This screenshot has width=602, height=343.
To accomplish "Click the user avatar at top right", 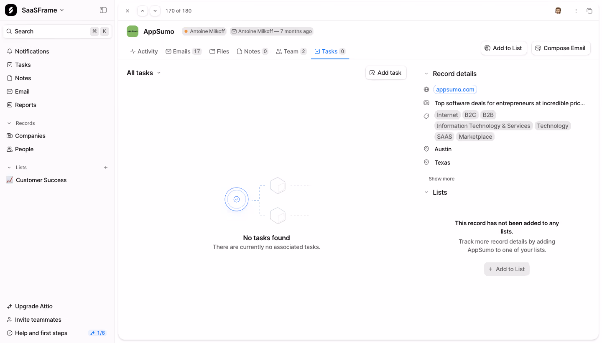I will (558, 11).
